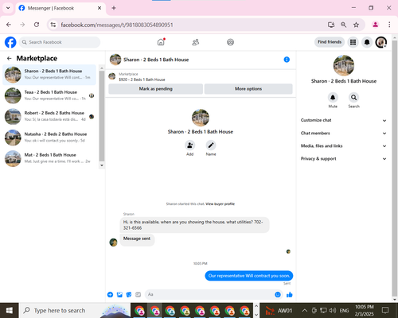Open a new browser tab
The height and width of the screenshot is (318, 398).
pos(114,8)
